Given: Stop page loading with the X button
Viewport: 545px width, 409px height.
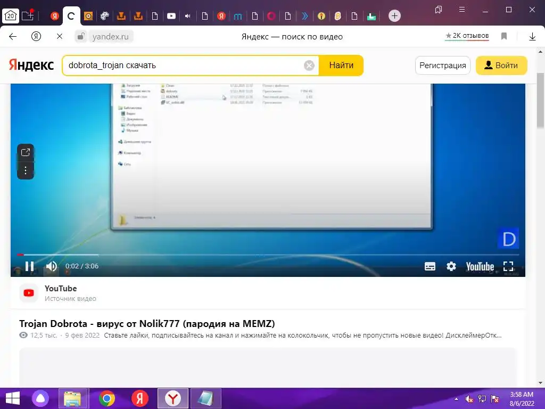Looking at the screenshot, I should point(60,36).
